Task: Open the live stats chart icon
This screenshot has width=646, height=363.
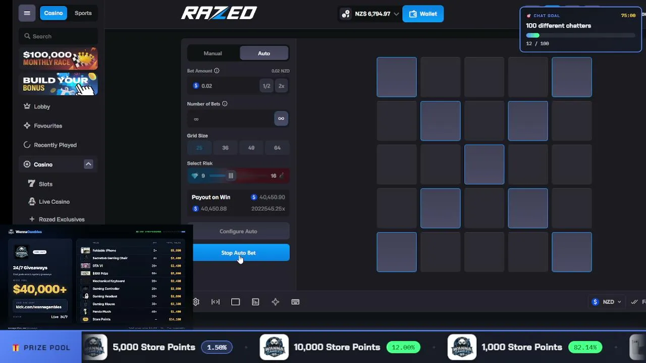Action: click(255, 302)
